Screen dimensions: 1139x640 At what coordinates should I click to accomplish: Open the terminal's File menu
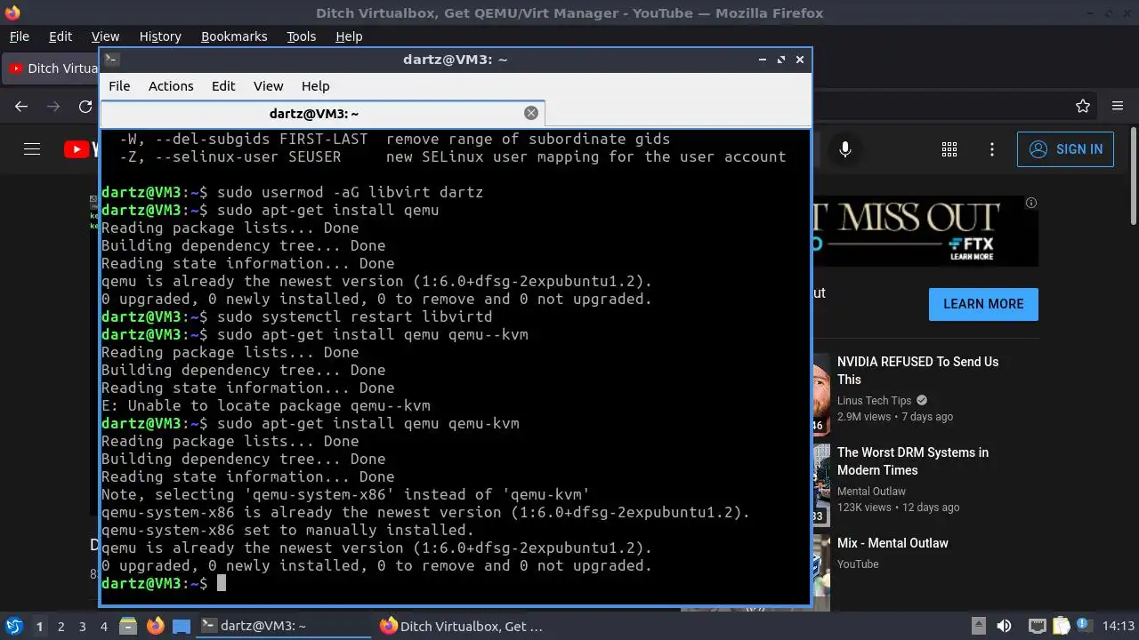[x=119, y=86]
